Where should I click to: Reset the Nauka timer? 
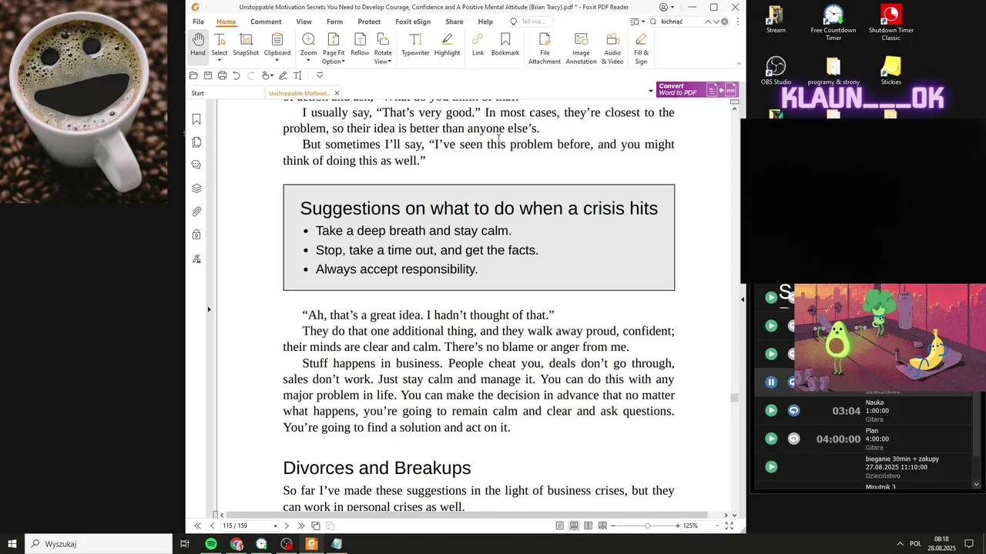[x=794, y=410]
